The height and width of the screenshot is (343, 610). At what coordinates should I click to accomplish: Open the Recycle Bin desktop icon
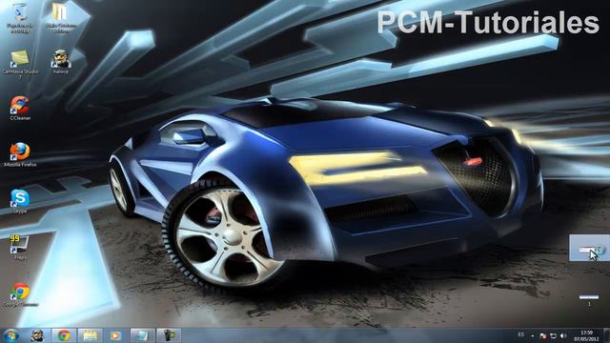20,18
